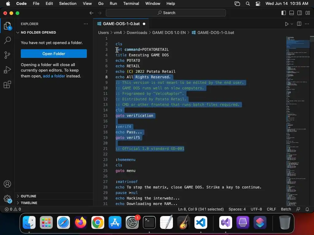Split the editor to the right
314x235 pixels.
(x=299, y=24)
